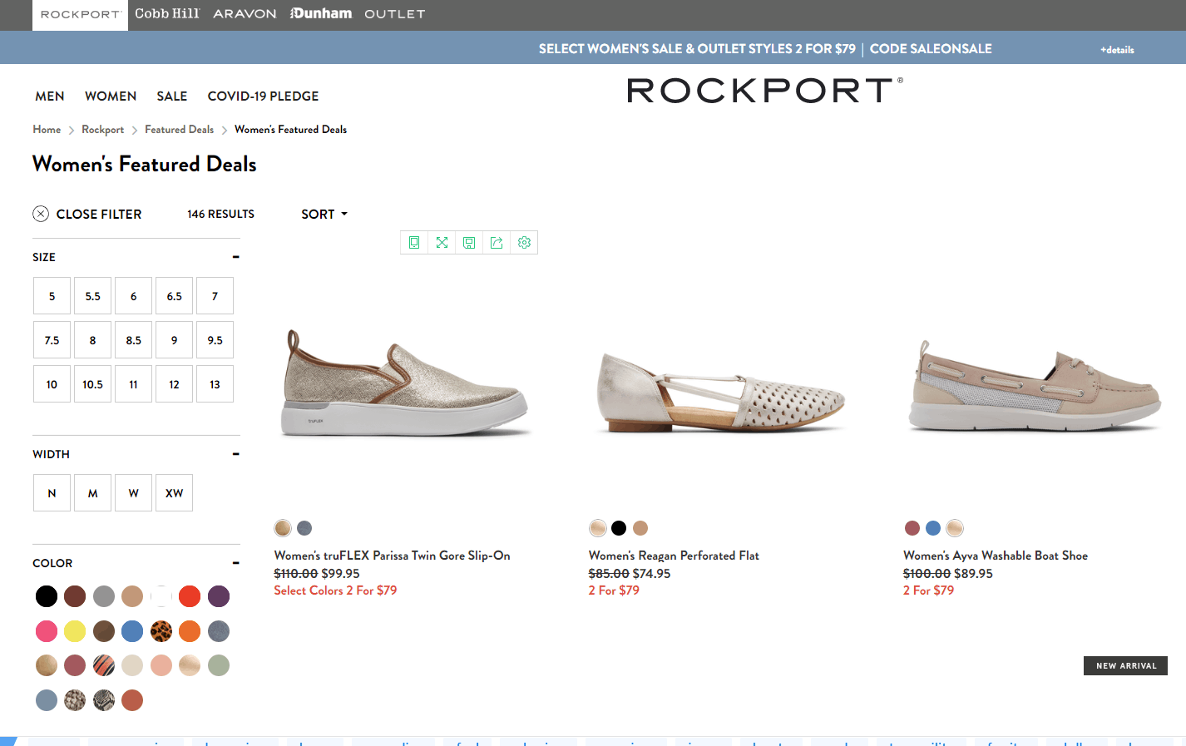Select width N filter
This screenshot has height=746, width=1186.
tap(52, 493)
